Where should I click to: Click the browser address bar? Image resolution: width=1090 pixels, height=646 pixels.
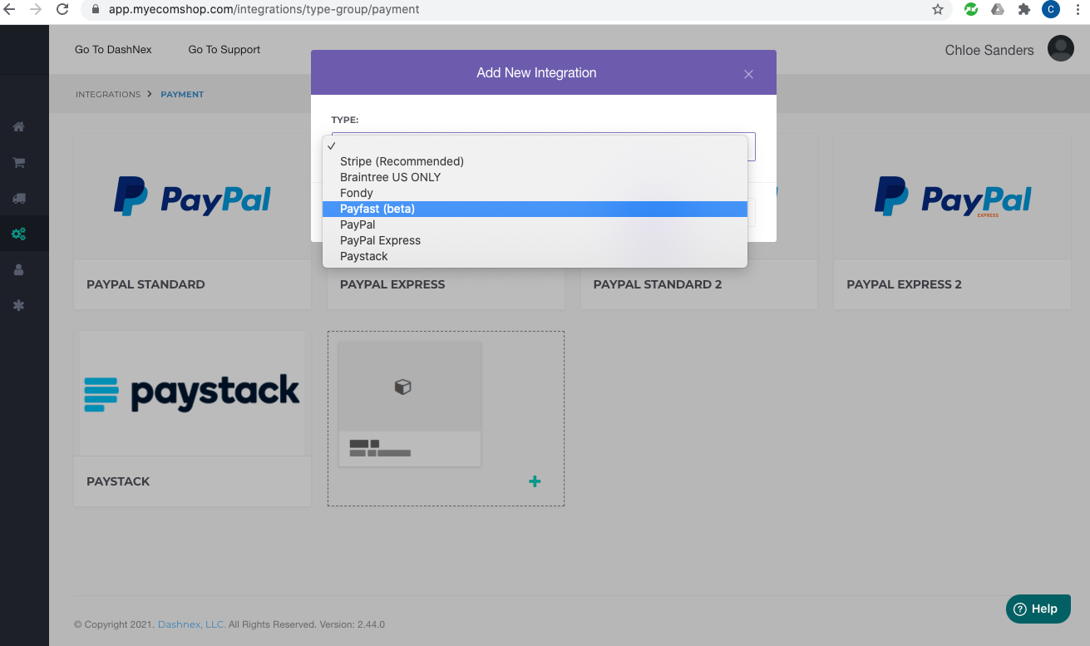pyautogui.click(x=515, y=10)
